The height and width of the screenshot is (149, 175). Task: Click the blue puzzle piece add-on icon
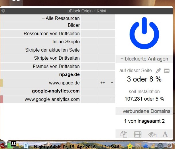(x=145, y=146)
